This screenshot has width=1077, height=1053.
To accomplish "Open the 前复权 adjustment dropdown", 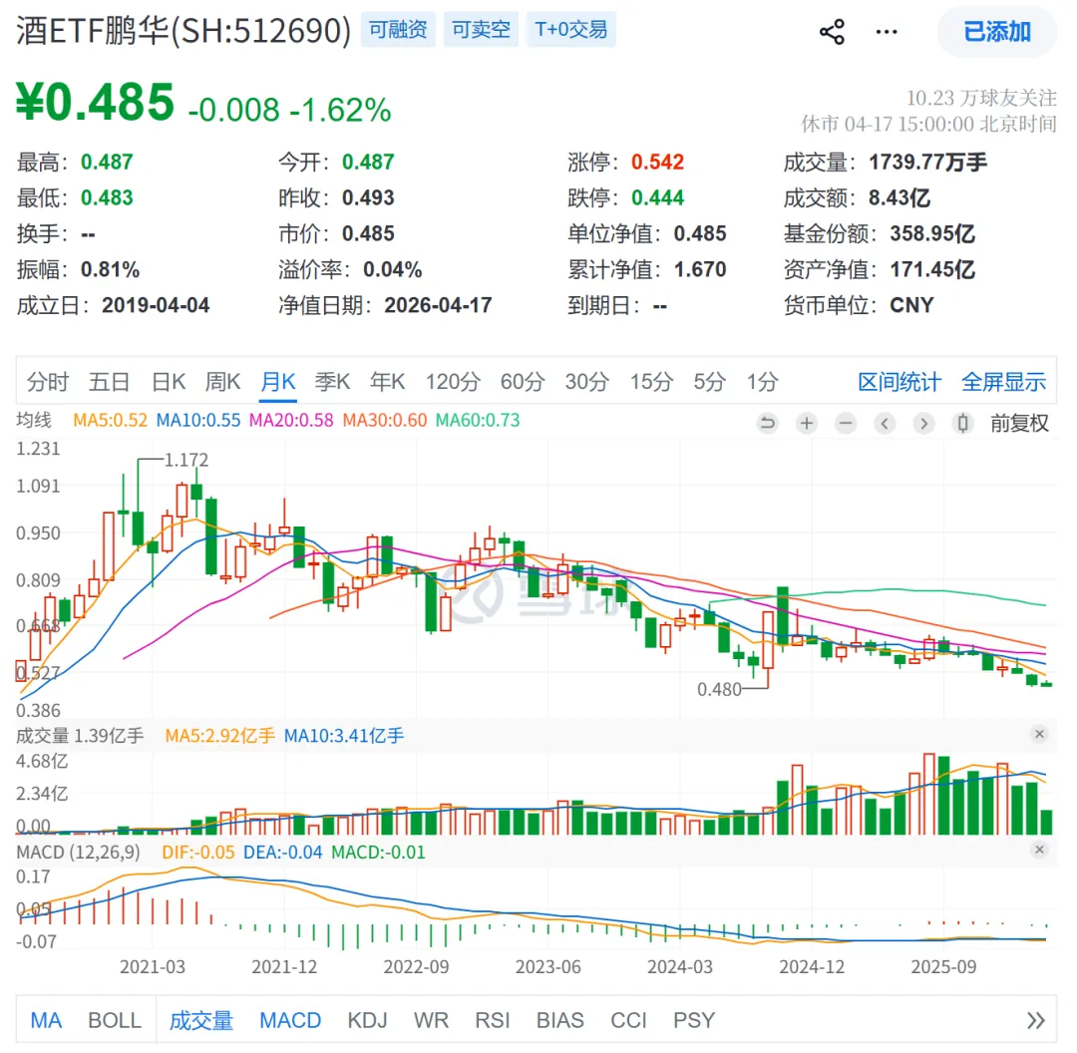I will (x=1019, y=423).
